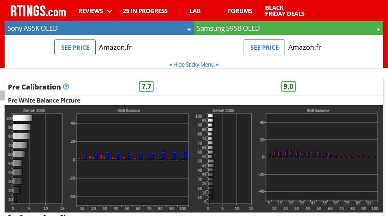Click Pre Calibration heading text

coord(34,87)
